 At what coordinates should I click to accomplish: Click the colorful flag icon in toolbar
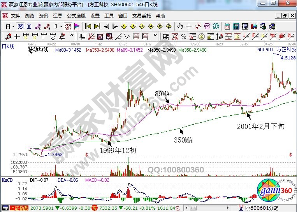coord(77,26)
